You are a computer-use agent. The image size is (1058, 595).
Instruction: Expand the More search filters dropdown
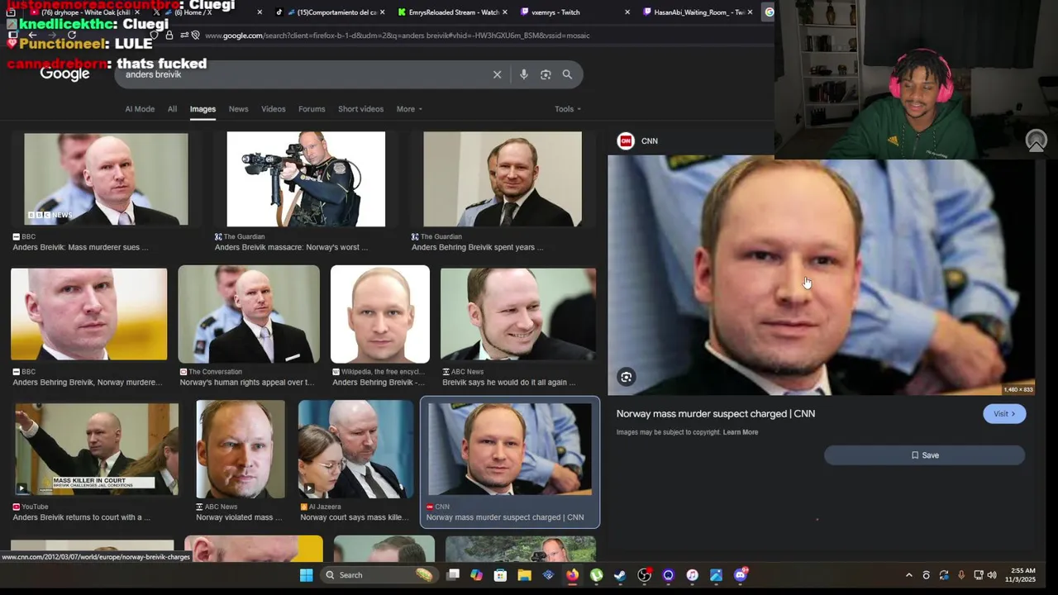pos(409,109)
